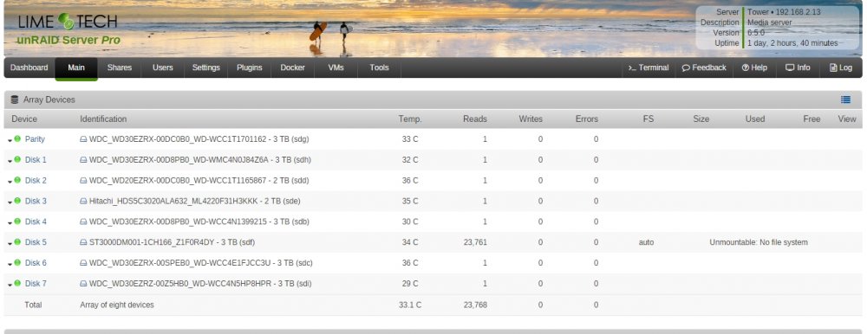The height and width of the screenshot is (334, 867).
Task: Open the Info panel
Action: [x=798, y=67]
